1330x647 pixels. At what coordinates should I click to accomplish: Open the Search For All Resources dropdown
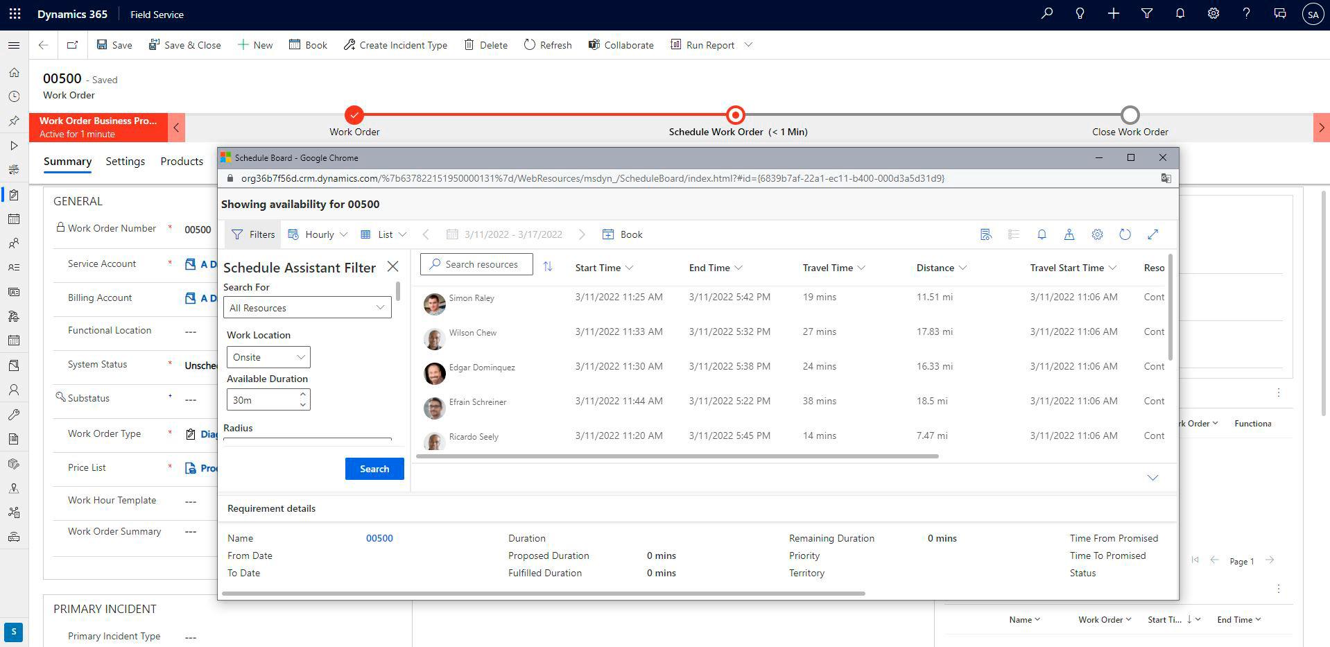click(307, 308)
